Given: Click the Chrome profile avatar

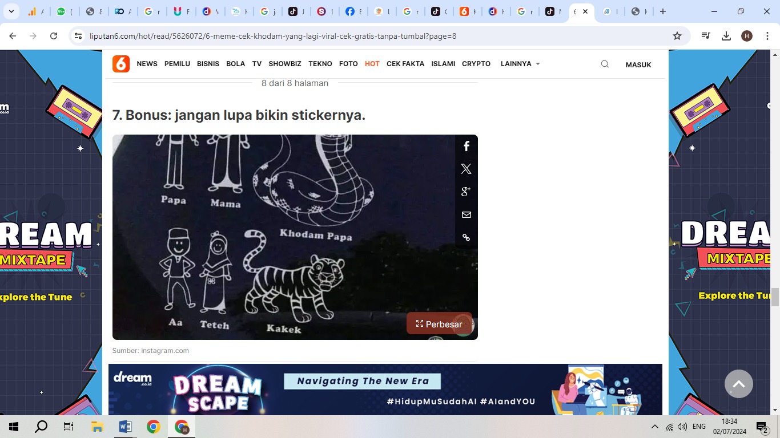Looking at the screenshot, I should tap(746, 35).
